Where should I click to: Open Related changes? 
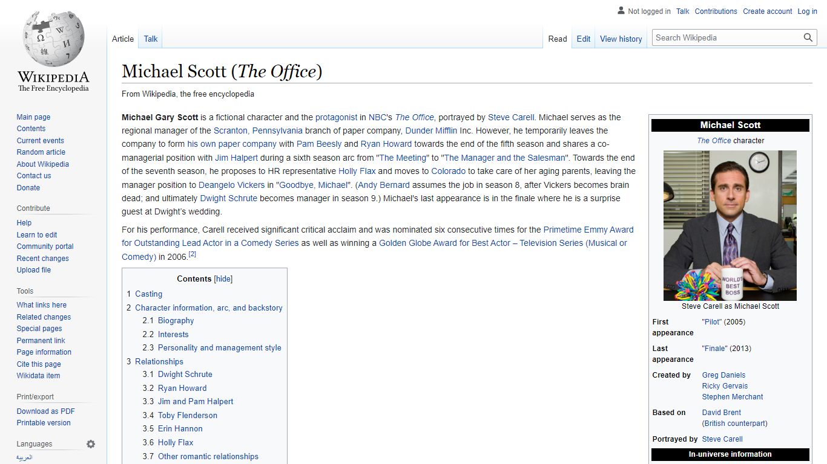44,317
